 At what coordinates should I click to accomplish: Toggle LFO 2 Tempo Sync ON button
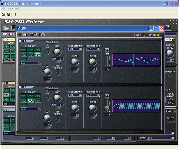click(47, 98)
